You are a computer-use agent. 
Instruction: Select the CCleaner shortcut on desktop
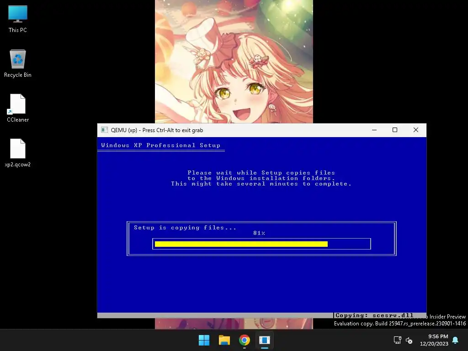click(x=18, y=108)
